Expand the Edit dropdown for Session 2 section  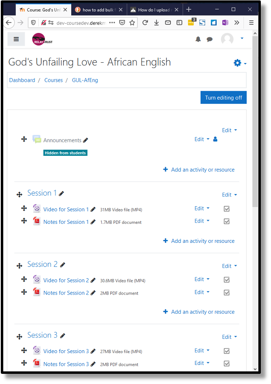229,266
